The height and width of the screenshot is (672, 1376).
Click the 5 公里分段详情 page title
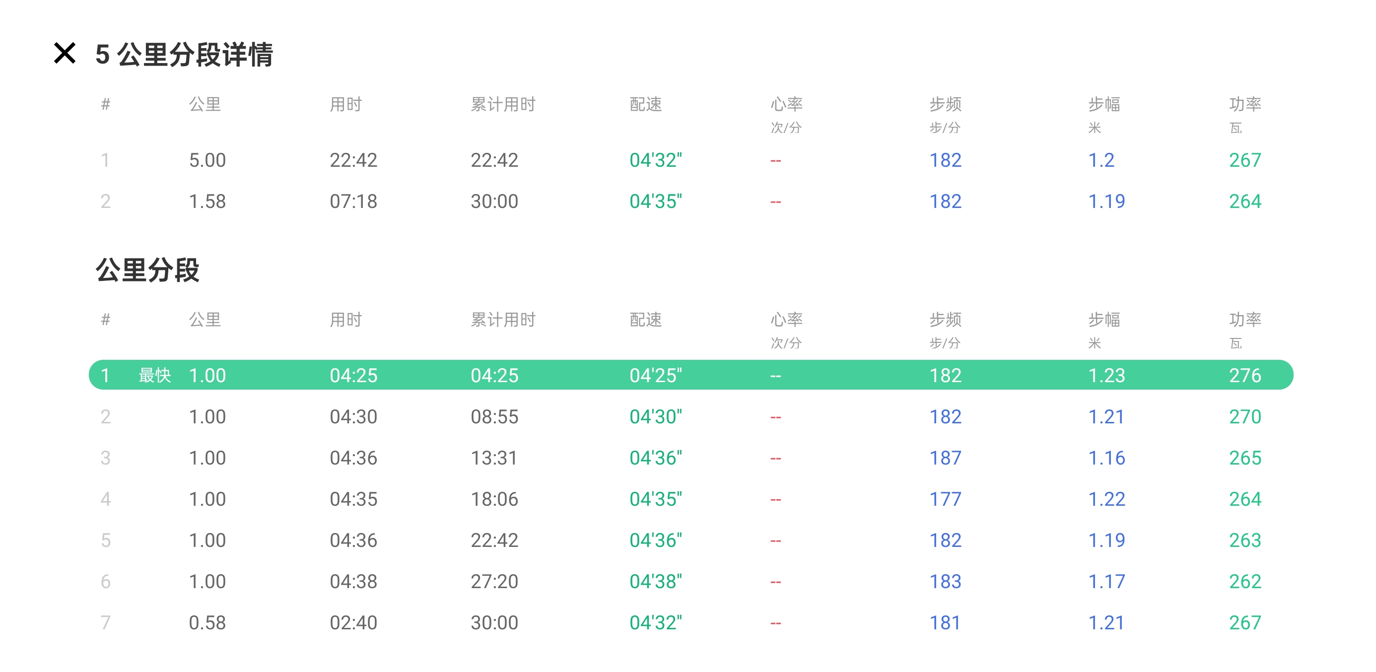tap(184, 55)
